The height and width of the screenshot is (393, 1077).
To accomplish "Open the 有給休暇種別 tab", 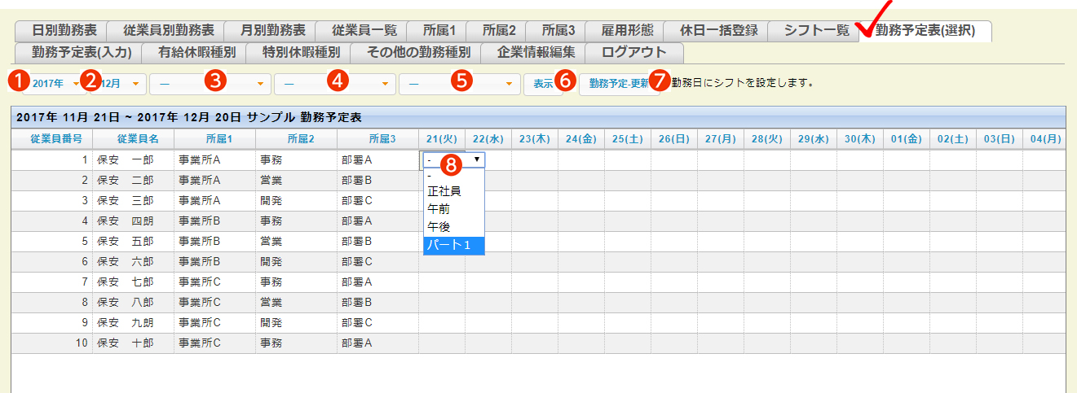I will tap(196, 53).
